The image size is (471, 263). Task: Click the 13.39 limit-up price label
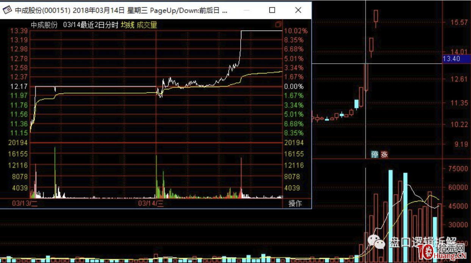click(19, 31)
